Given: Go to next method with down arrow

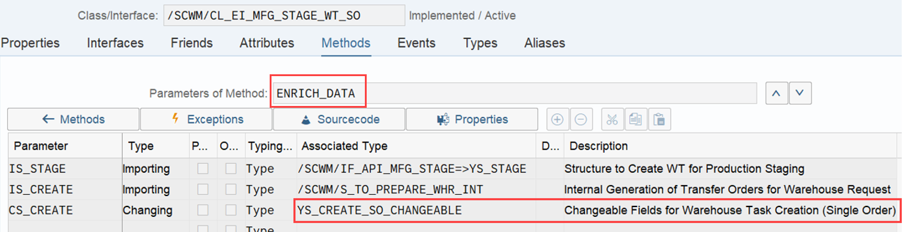Looking at the screenshot, I should point(800,94).
